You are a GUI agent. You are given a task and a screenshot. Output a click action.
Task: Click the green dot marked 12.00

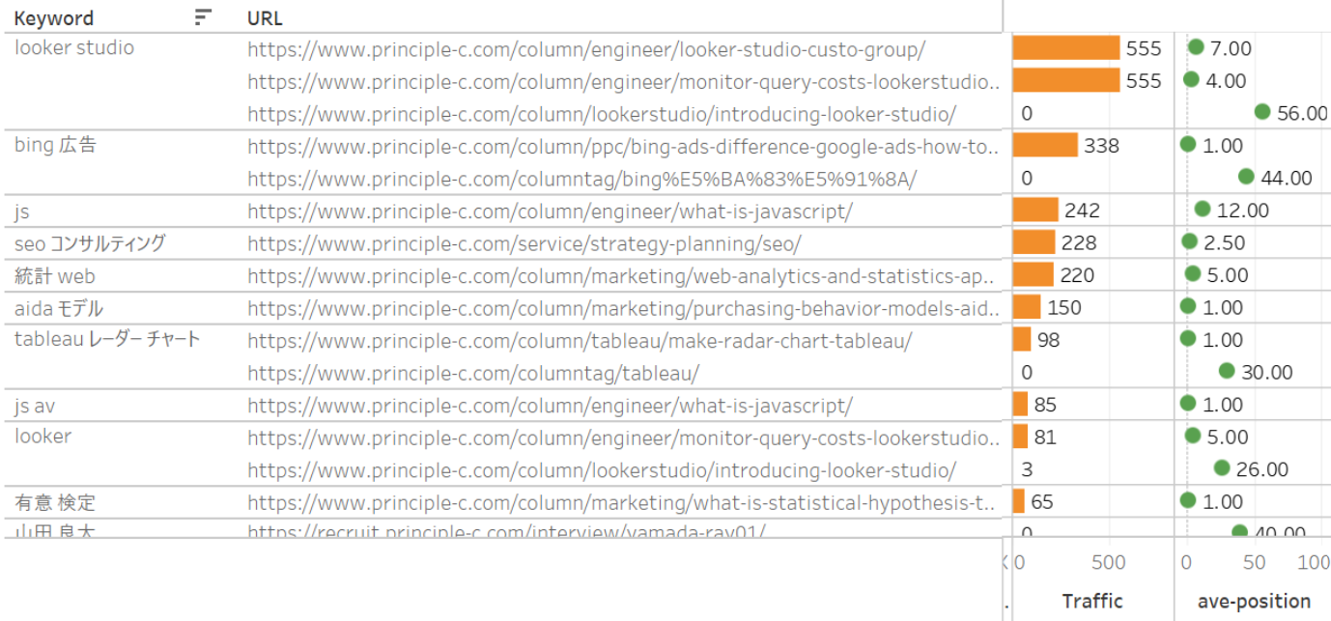[1203, 210]
